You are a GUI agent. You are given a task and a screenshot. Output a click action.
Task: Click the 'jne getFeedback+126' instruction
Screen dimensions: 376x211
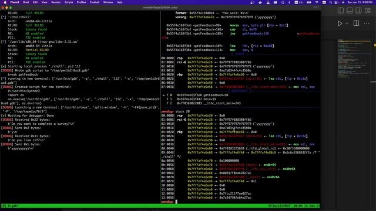point(218,33)
